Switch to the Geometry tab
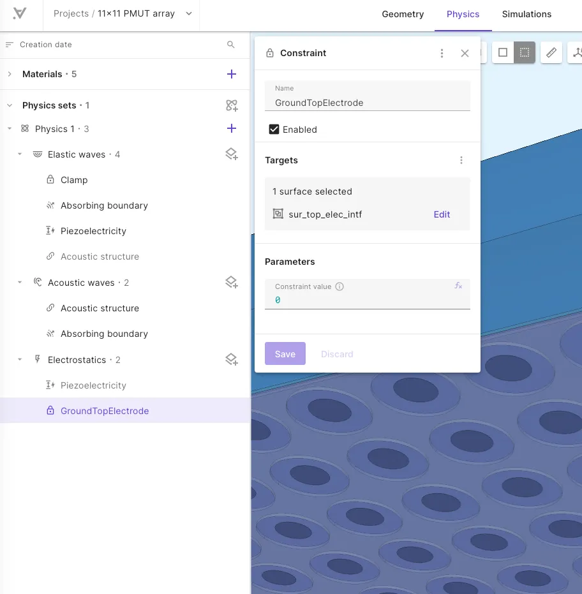Image resolution: width=582 pixels, height=594 pixels. tap(403, 14)
